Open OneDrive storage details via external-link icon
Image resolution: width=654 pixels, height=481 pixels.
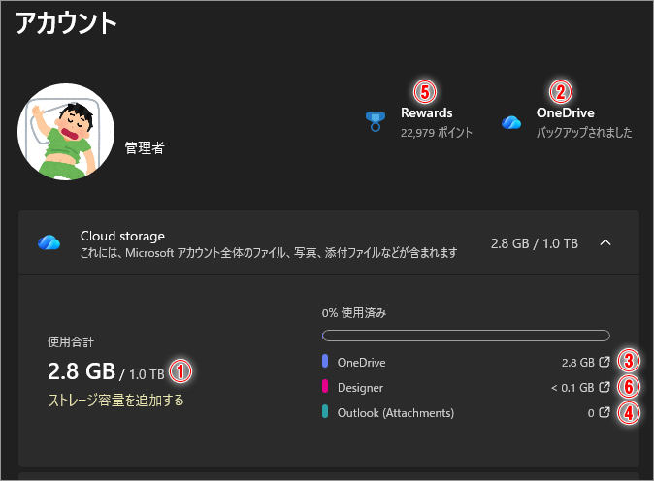(x=605, y=363)
